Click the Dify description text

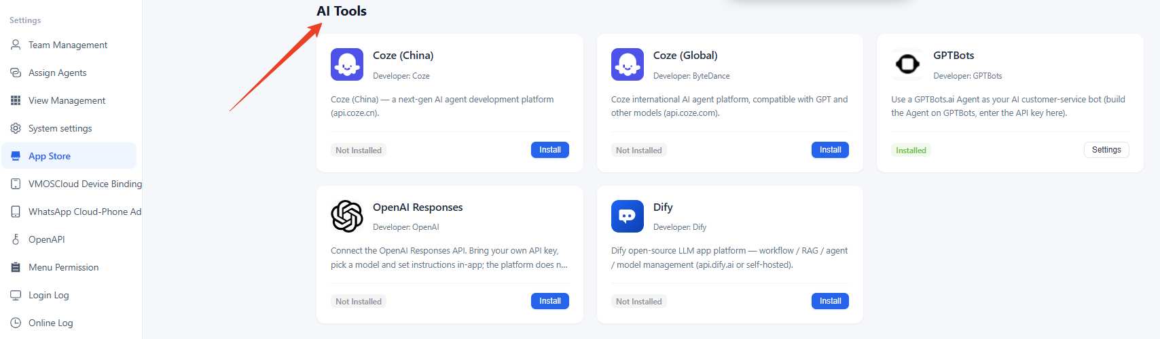[729, 258]
